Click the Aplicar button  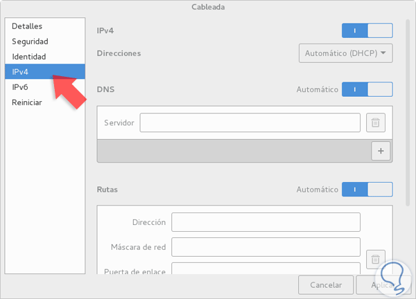[378, 284]
